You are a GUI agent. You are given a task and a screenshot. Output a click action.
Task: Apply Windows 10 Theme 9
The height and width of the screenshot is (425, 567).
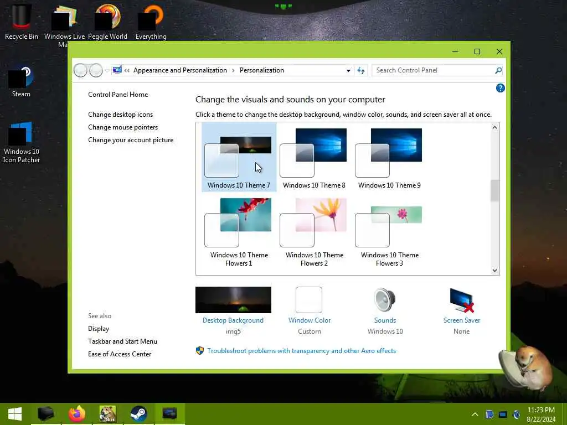pyautogui.click(x=389, y=158)
